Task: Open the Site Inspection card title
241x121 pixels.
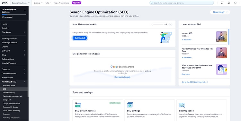Action: [186, 111]
